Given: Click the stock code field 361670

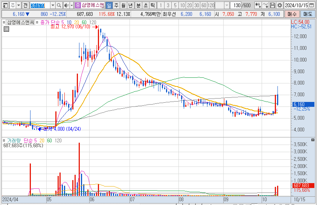Looking at the screenshot, I should pos(40,5).
